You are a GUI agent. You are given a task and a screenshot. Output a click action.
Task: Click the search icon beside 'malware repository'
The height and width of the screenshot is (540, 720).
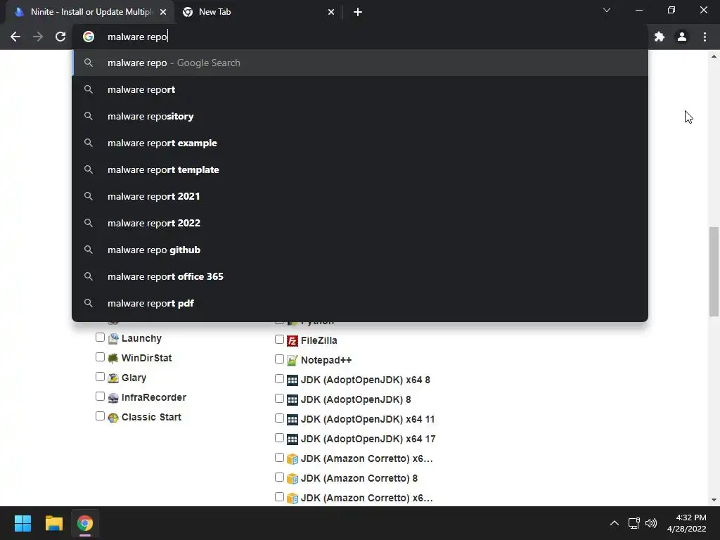coord(89,116)
